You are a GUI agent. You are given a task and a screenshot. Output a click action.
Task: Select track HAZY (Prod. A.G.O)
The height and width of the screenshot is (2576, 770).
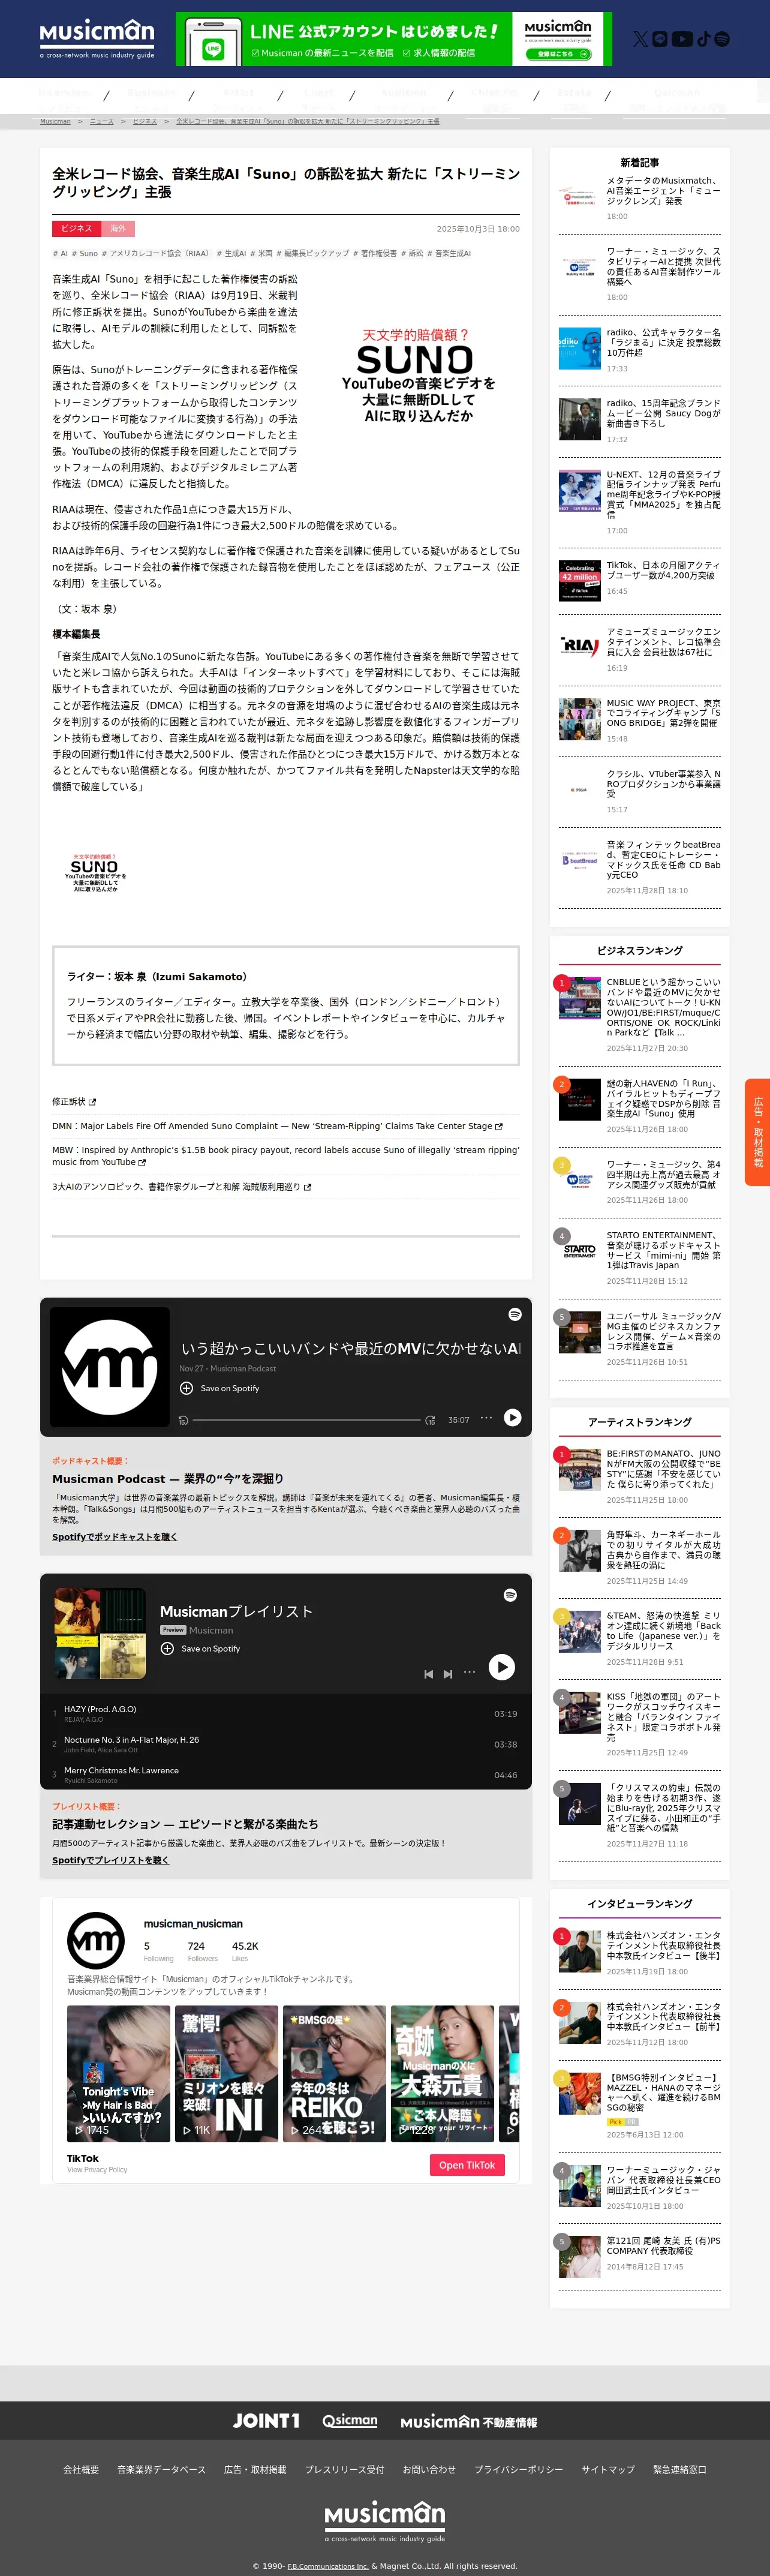click(x=286, y=1714)
